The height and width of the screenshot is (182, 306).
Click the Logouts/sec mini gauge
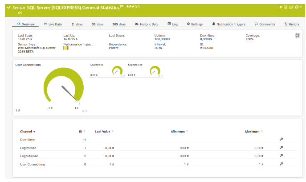155,71
